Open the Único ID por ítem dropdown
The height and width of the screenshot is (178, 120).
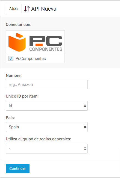click(47, 106)
